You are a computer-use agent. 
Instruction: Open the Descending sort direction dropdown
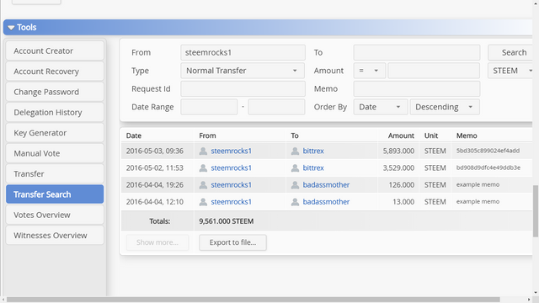445,107
